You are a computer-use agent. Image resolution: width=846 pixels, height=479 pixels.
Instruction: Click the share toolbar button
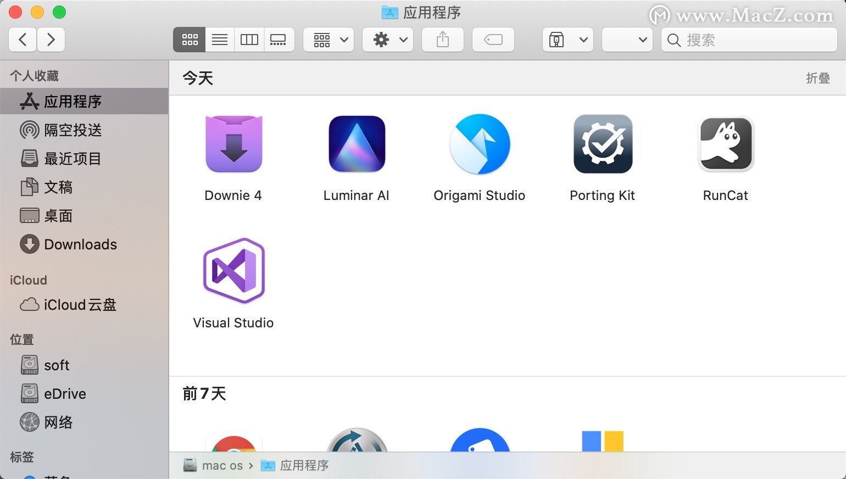443,40
